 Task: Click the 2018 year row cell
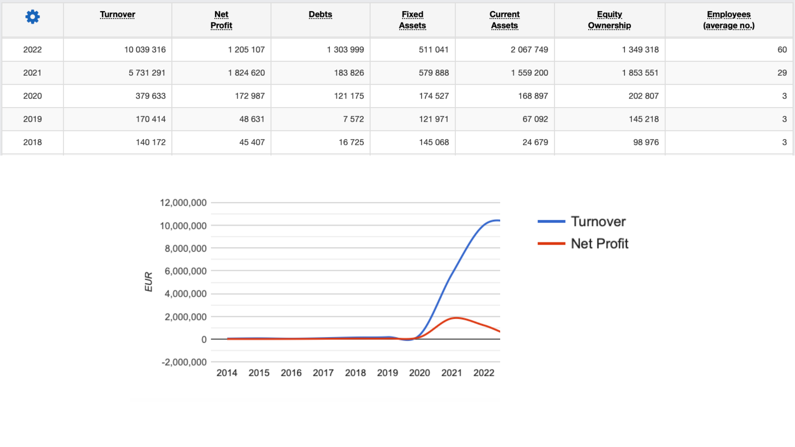(x=32, y=142)
